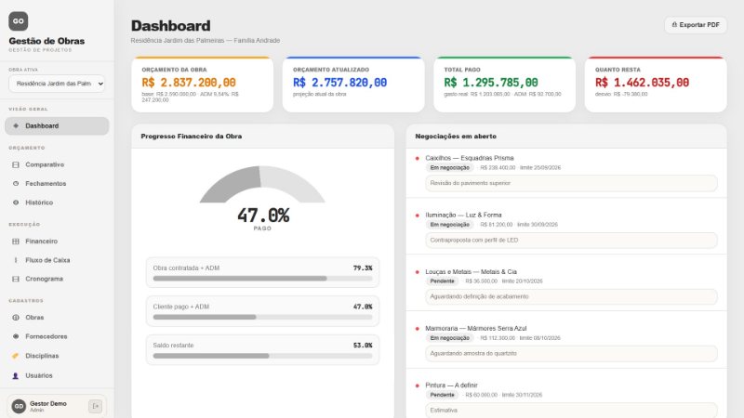Image resolution: width=744 pixels, height=418 pixels.
Task: Click the Usuários sidebar icon
Action: (x=16, y=376)
